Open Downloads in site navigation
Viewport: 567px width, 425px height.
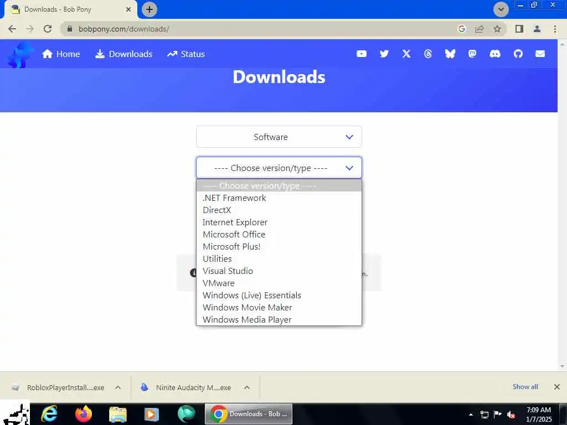[123, 54]
